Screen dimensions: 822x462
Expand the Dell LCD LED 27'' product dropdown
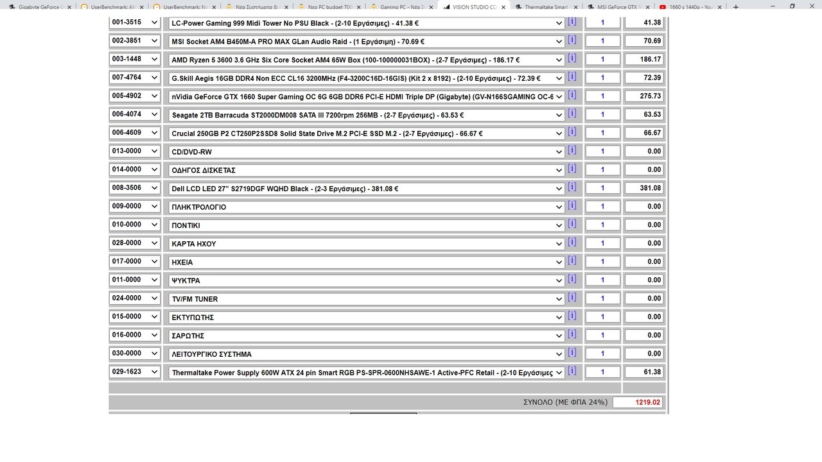(366, 189)
